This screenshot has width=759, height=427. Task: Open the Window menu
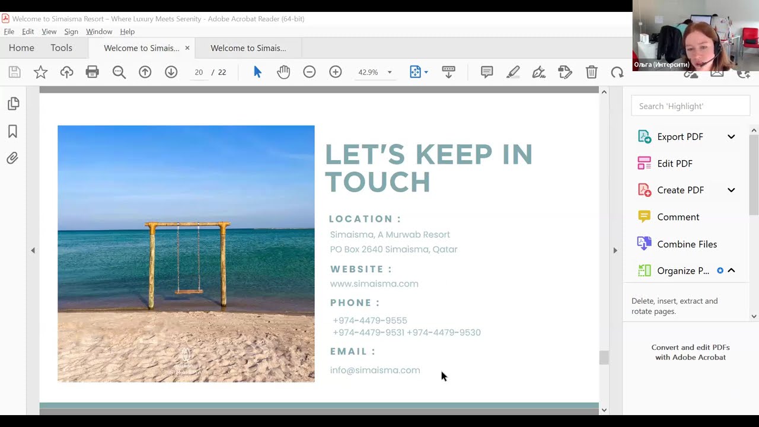pyautogui.click(x=99, y=31)
